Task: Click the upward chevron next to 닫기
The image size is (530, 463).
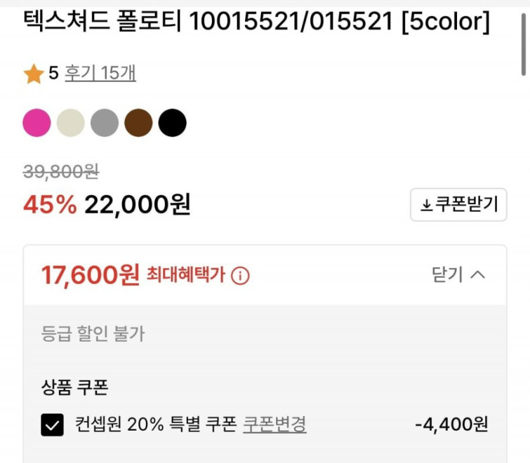Action: (479, 275)
